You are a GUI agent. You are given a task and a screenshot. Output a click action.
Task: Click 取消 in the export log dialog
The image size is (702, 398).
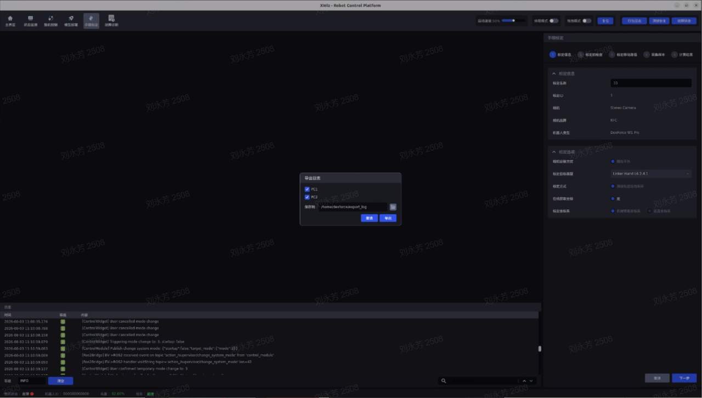pos(370,218)
